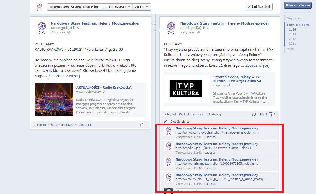The image size is (316, 194).
Task: Open 'Styczeń z Anną Polony w TVP Kultura' link
Action: (237, 79)
